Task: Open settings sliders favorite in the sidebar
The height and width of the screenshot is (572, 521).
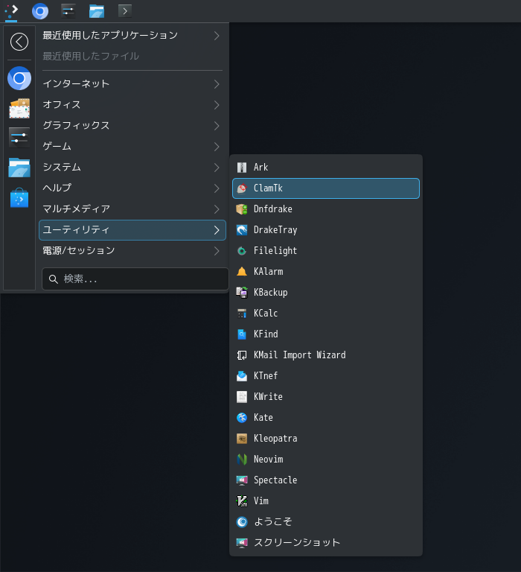Action: 19,138
